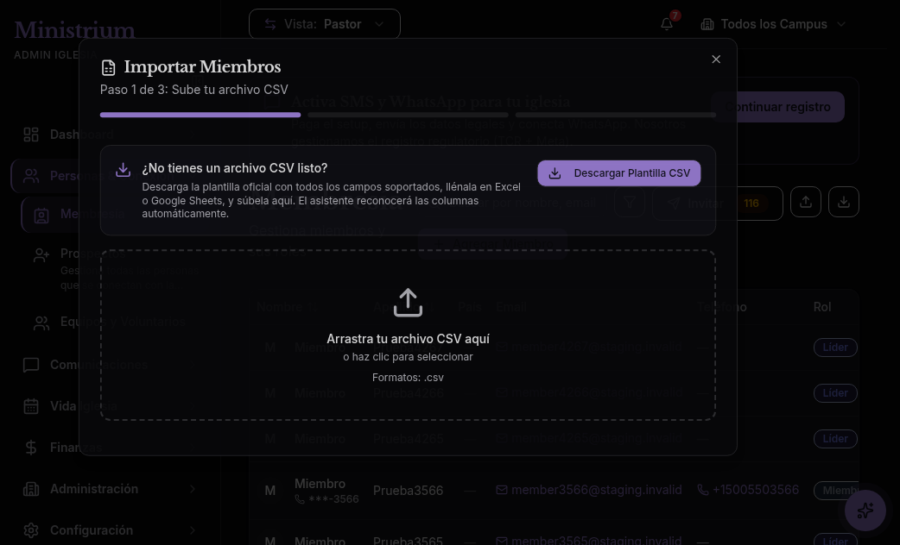Click the Personas people icon in sidebar
900x545 pixels.
tap(31, 176)
